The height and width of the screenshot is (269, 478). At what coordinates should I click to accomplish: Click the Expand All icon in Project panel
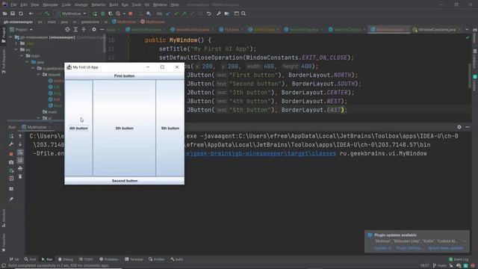pos(75,30)
